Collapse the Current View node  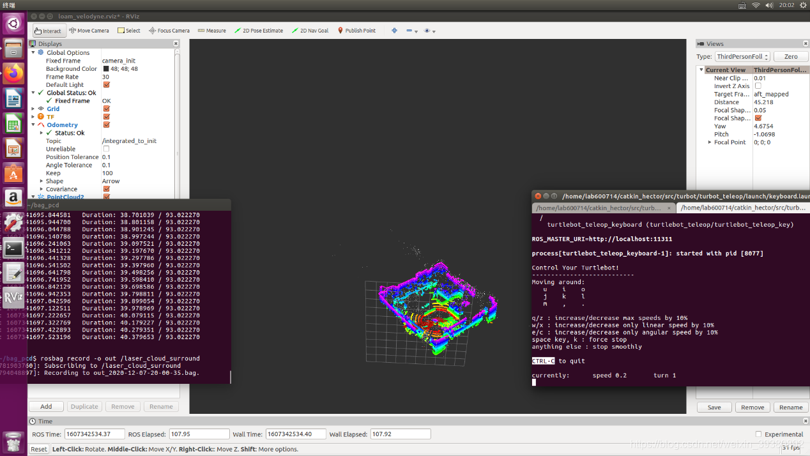click(x=701, y=70)
